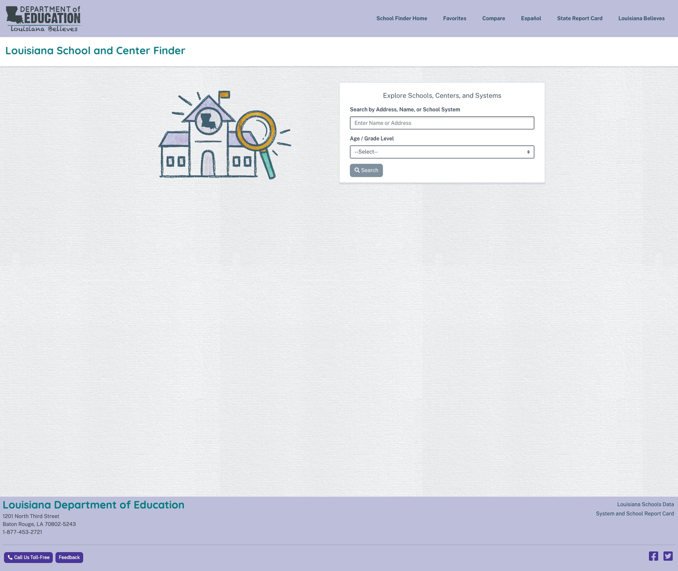Viewport: 678px width, 571px height.
Task: Open Louisiana Schools Data link
Action: coord(645,504)
